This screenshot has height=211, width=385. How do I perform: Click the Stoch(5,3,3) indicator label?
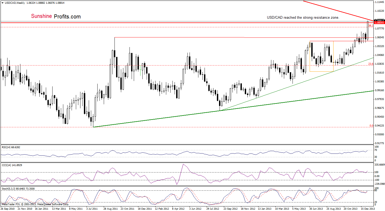18,189
